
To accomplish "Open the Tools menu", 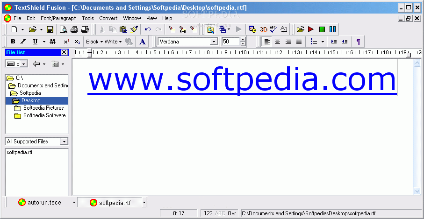I will point(88,18).
